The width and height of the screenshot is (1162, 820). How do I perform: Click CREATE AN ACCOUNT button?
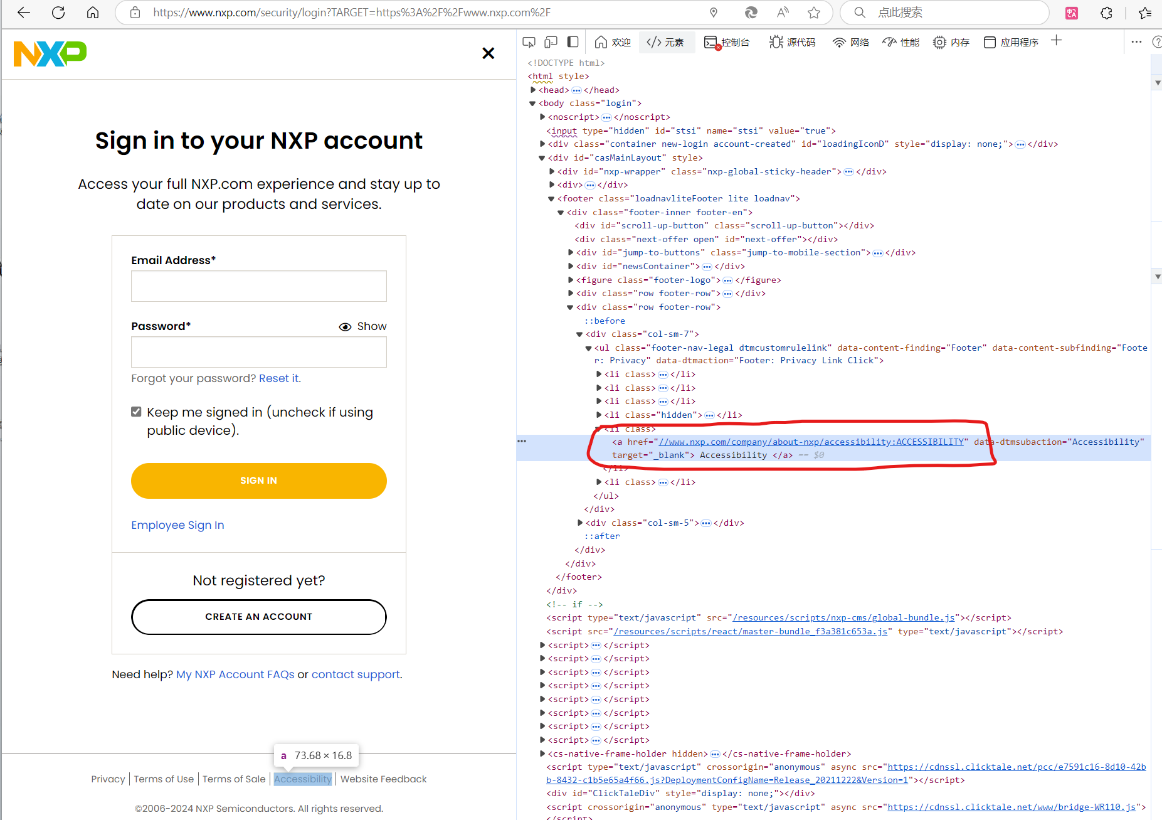[259, 617]
